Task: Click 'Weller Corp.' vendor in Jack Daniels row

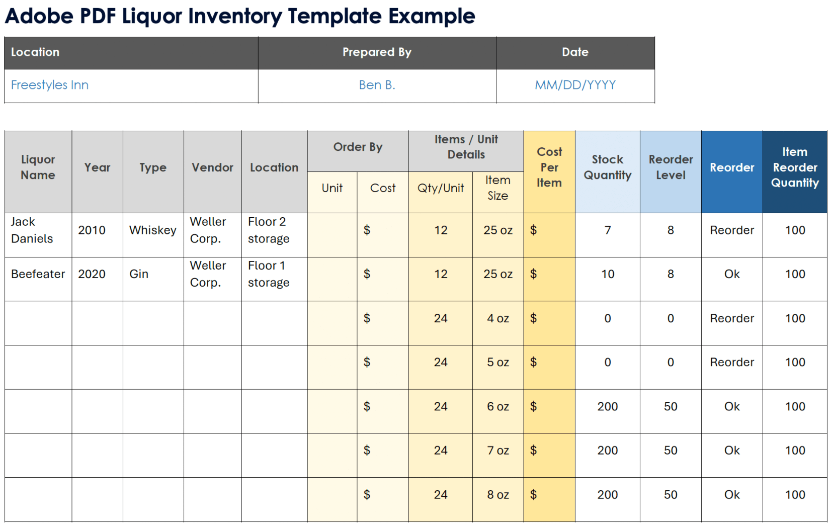Action: pos(212,235)
